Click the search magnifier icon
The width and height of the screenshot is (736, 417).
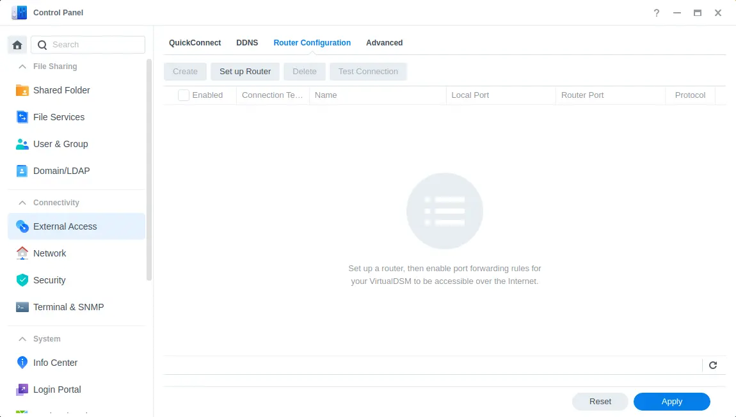pos(42,45)
